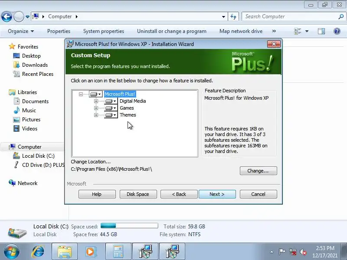
Task: Click the refresh icon by the address bar
Action: 233,16
